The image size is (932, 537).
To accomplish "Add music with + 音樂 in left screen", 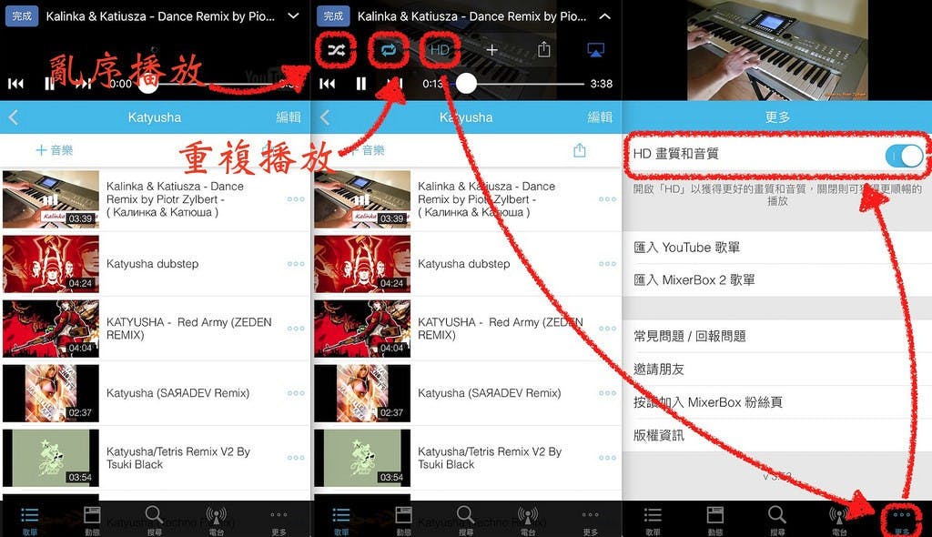I will [54, 150].
